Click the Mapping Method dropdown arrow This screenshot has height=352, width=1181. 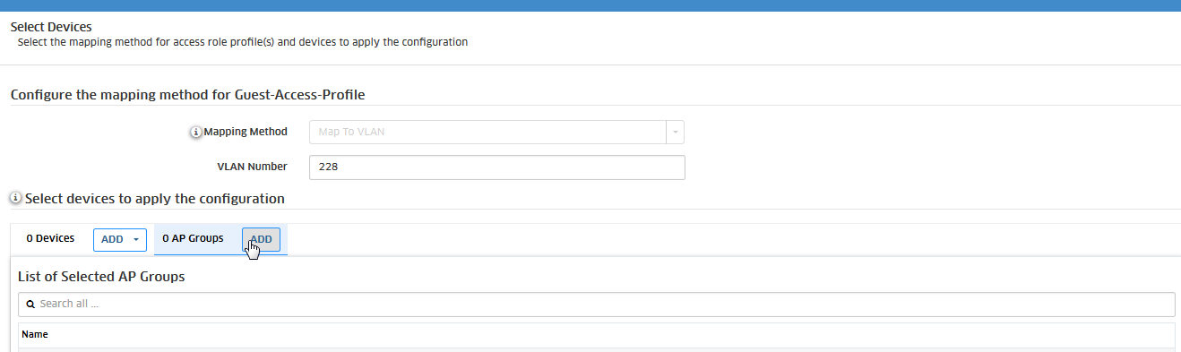click(676, 132)
